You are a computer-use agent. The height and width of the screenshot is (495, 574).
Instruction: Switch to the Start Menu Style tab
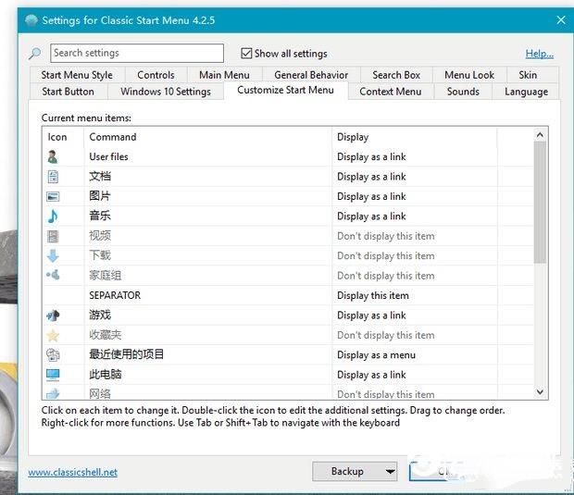[77, 75]
